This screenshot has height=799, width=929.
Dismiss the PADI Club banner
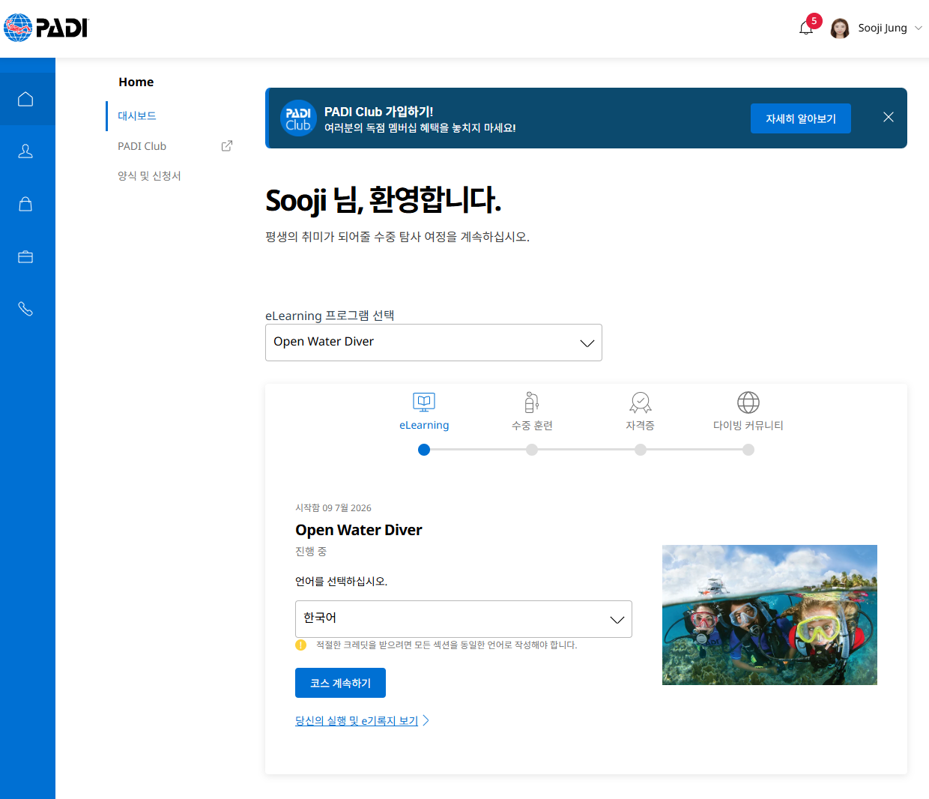click(x=889, y=117)
